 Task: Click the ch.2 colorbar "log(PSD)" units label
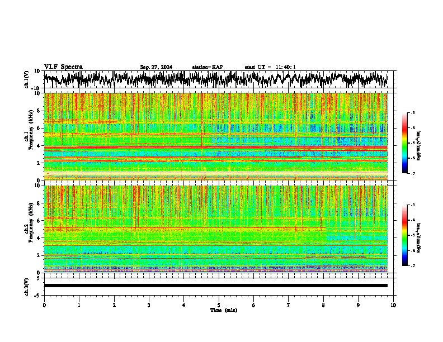click(419, 237)
